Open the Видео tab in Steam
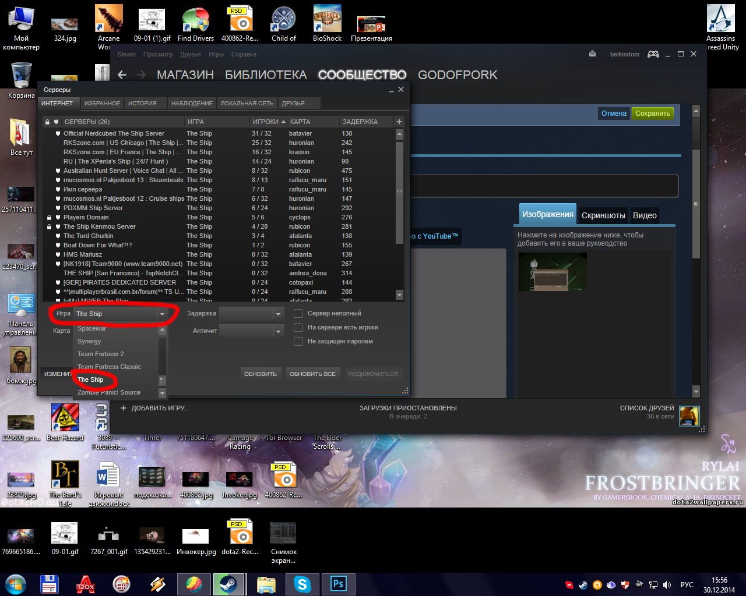The image size is (746, 596). tap(645, 215)
